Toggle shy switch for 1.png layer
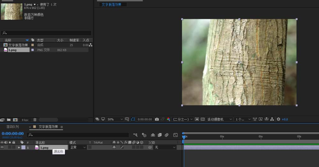Viewport: 319px width, 167px height. click(x=114, y=147)
